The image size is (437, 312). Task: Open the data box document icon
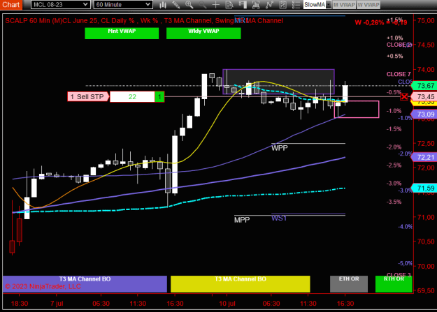coord(229,5)
